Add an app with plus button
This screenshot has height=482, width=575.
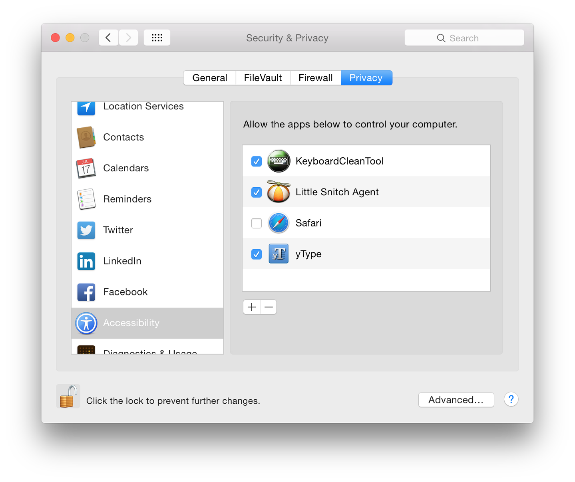252,307
